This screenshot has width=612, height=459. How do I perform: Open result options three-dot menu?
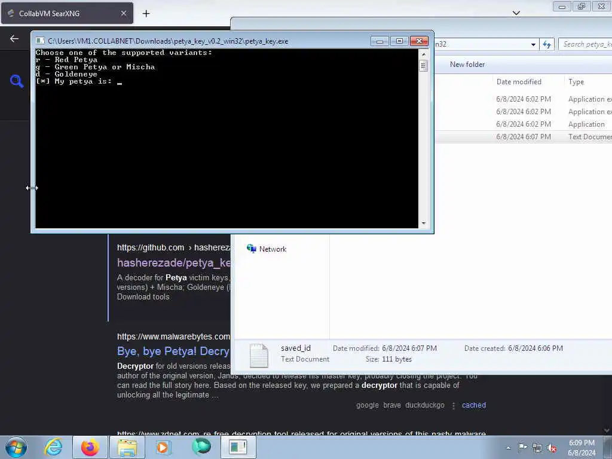coord(454,406)
